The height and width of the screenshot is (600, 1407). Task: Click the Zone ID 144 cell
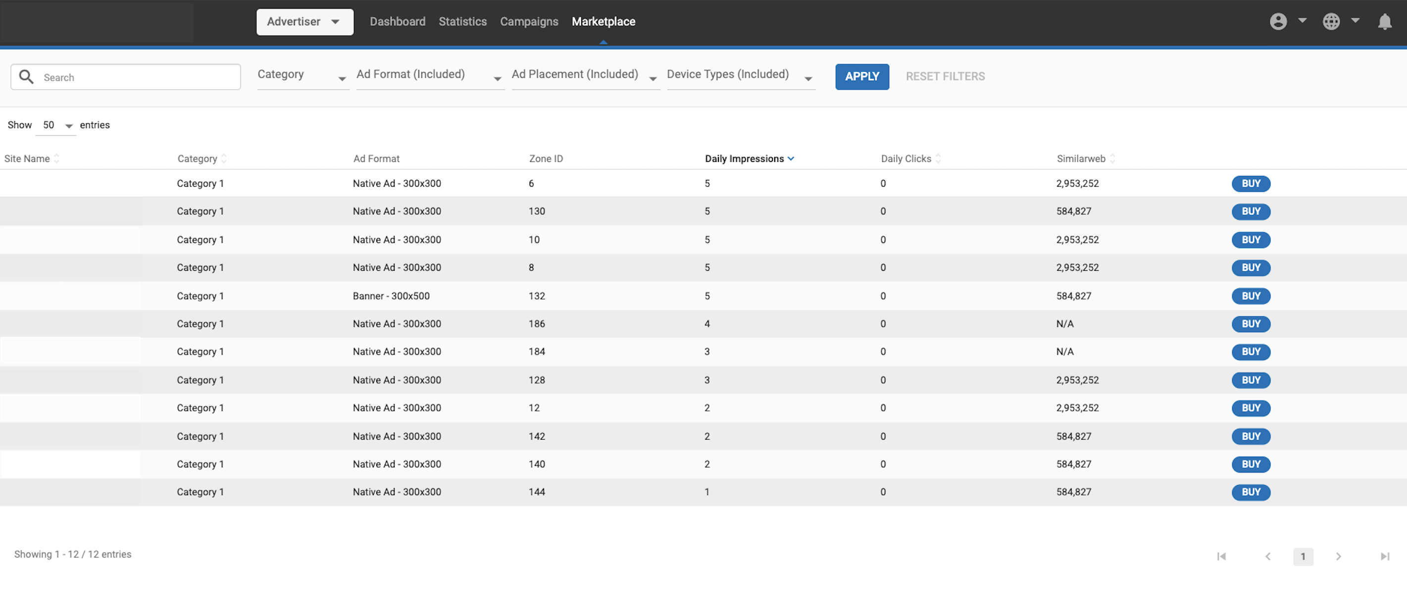pyautogui.click(x=536, y=492)
